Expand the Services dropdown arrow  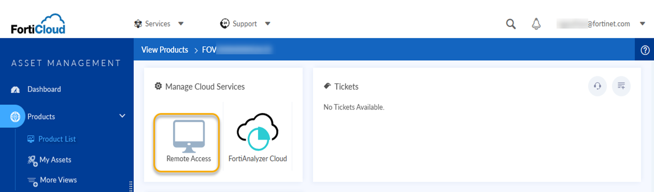[x=181, y=24]
